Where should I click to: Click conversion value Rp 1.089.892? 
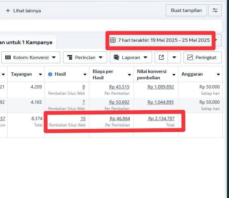pos(161,87)
